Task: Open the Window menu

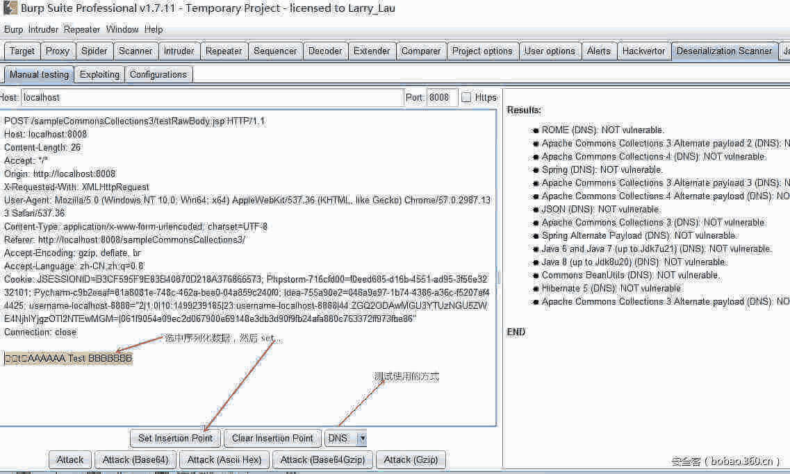Action: [122, 30]
